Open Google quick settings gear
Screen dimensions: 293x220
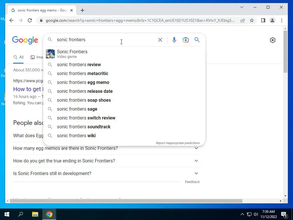click(x=273, y=40)
